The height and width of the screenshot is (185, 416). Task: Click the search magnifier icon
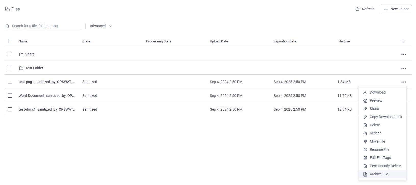click(x=7, y=26)
